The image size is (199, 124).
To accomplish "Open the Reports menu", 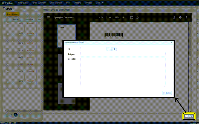I will coord(78,3).
